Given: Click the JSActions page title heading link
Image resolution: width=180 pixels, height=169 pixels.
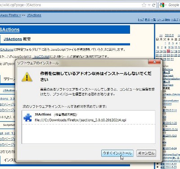Looking at the screenshot, I should coord(10,29).
